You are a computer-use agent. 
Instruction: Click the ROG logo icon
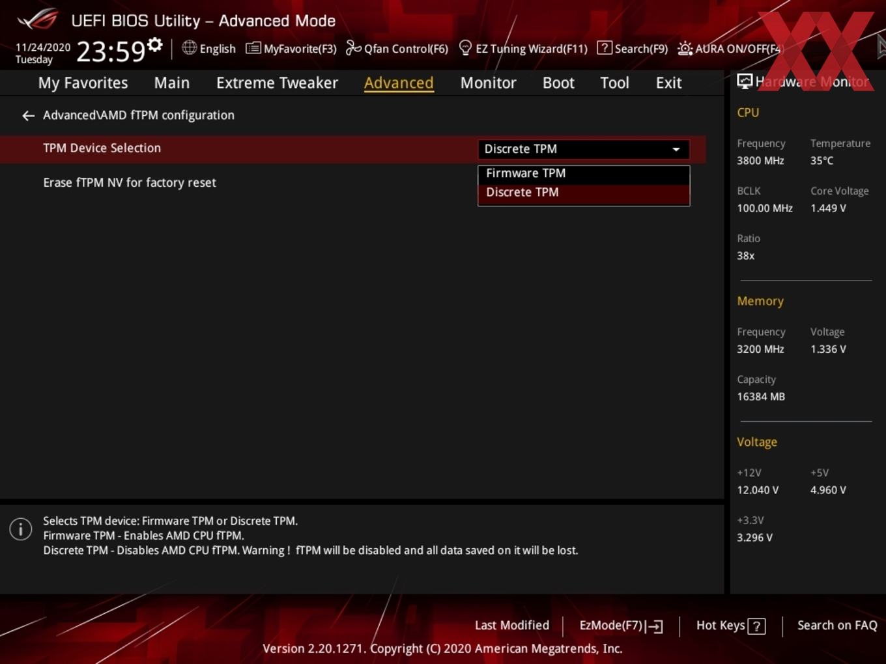(x=38, y=20)
